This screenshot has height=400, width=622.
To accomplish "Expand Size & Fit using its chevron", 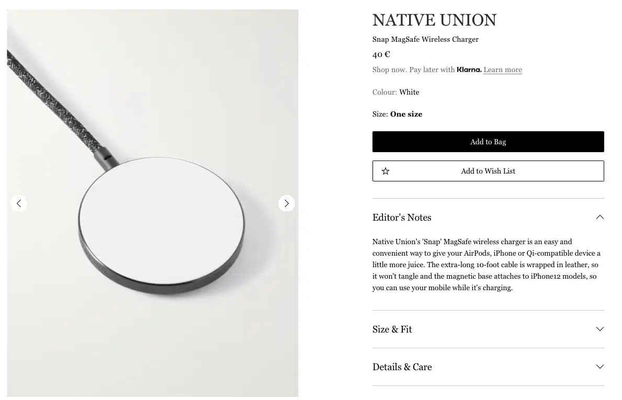I will pos(600,329).
